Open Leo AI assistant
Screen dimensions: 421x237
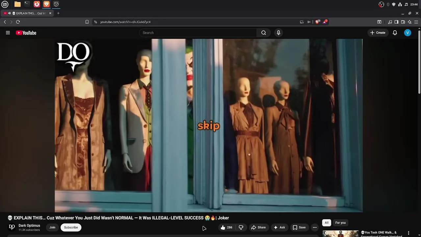pyautogui.click(x=409, y=22)
